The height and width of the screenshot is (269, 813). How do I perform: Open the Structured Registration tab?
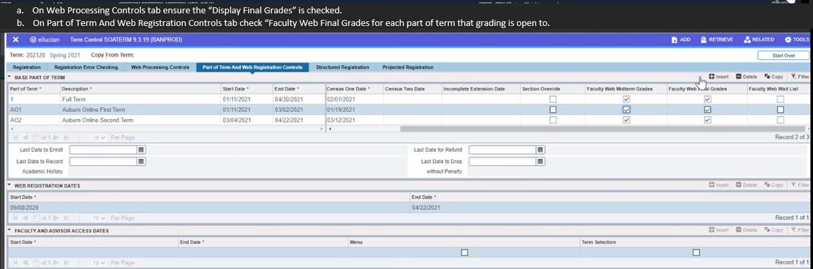pos(342,67)
